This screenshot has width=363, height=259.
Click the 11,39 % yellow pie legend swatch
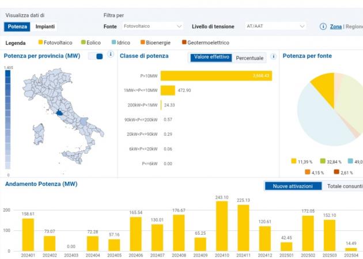293,161
